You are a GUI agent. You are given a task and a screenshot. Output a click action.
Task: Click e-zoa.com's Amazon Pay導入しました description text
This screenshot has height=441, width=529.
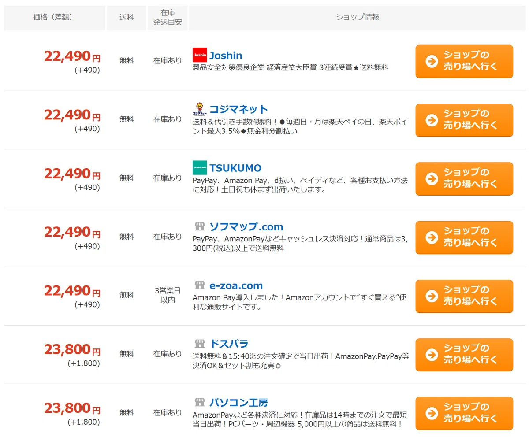pos(300,302)
